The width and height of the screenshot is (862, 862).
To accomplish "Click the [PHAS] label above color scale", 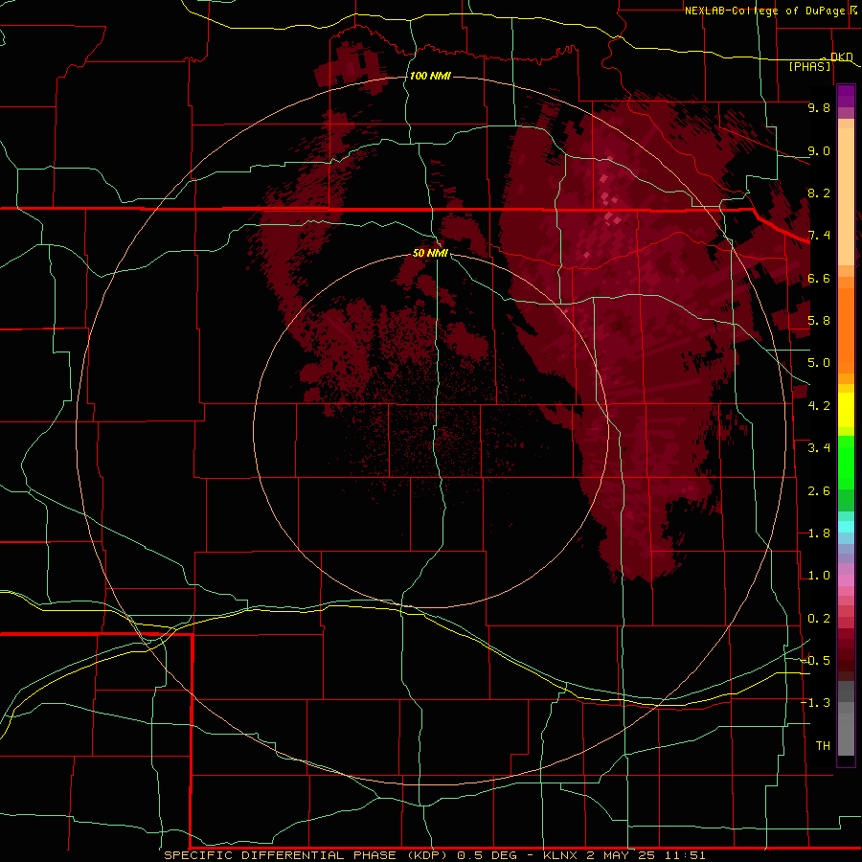I will point(809,66).
